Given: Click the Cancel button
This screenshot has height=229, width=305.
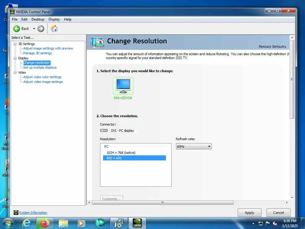Looking at the screenshot, I should coord(278,213).
